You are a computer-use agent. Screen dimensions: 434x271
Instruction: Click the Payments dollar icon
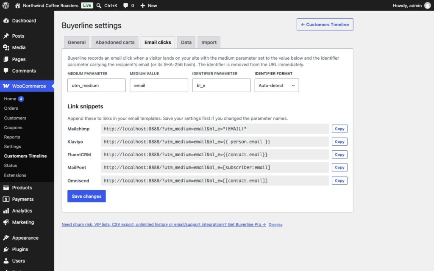click(6, 199)
